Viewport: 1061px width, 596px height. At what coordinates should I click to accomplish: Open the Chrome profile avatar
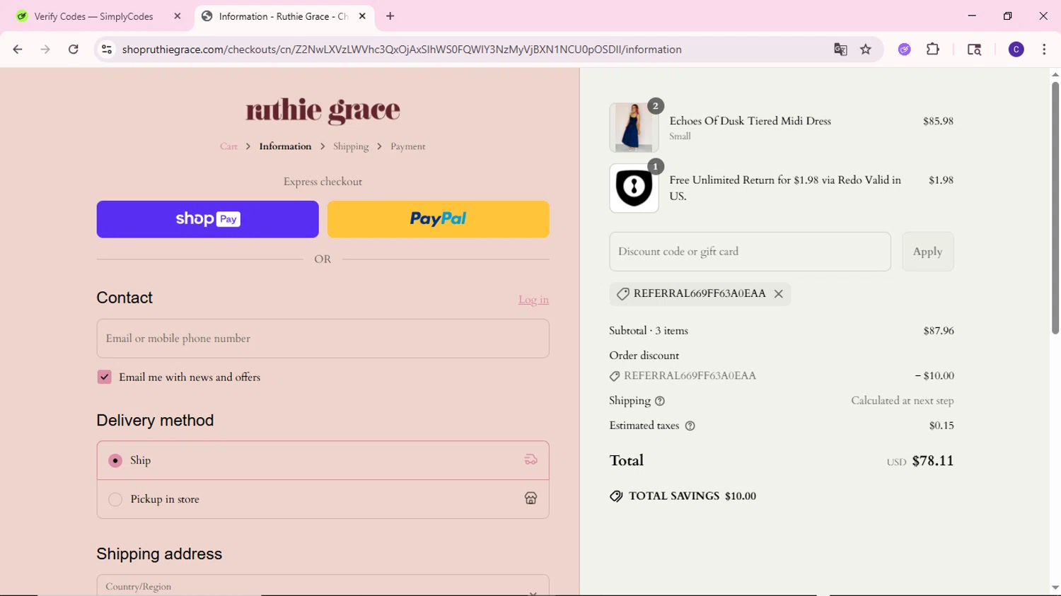[1016, 49]
